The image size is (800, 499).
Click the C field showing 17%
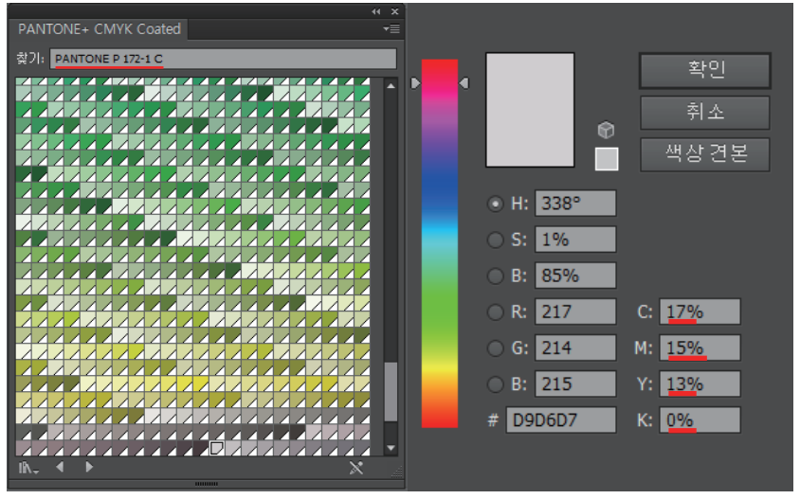(x=700, y=312)
